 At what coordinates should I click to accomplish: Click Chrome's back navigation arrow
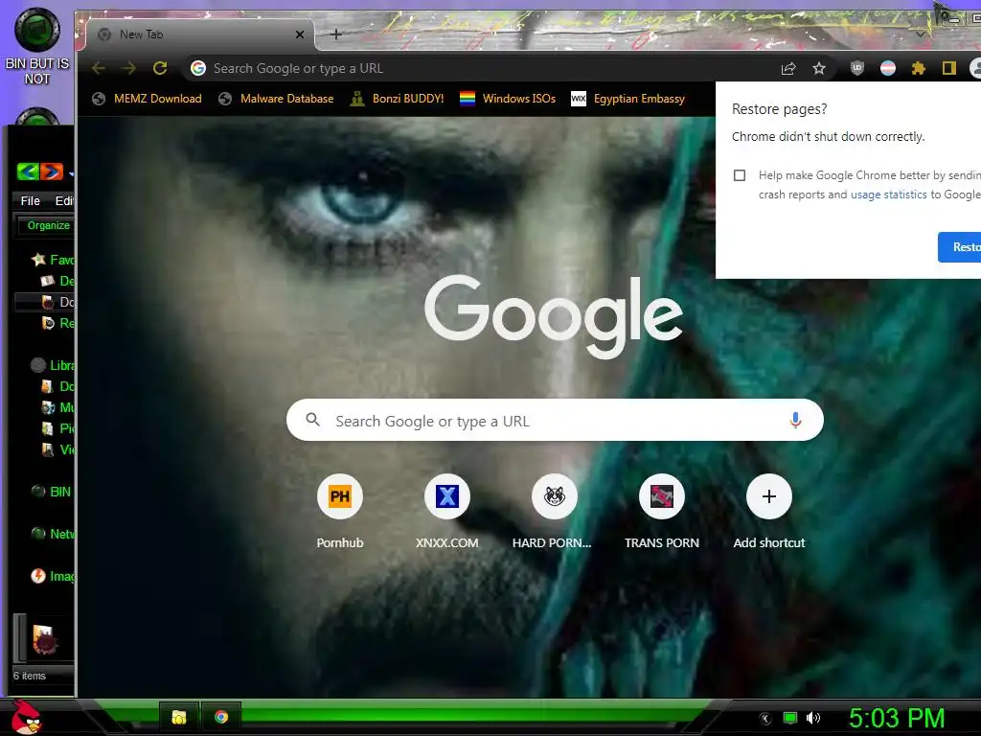tap(99, 68)
